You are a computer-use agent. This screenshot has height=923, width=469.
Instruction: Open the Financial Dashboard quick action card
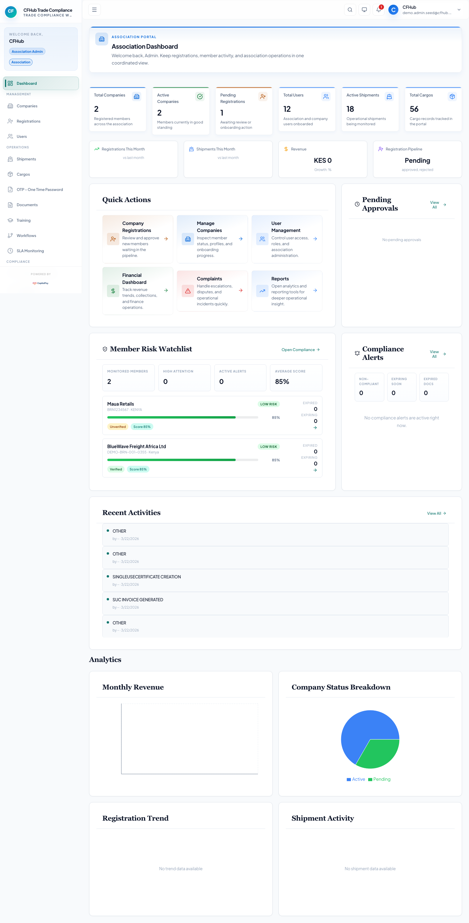137,291
